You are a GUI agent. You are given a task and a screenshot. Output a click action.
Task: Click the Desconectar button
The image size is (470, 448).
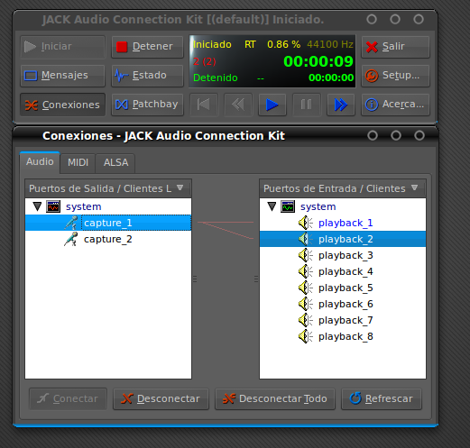(x=161, y=398)
